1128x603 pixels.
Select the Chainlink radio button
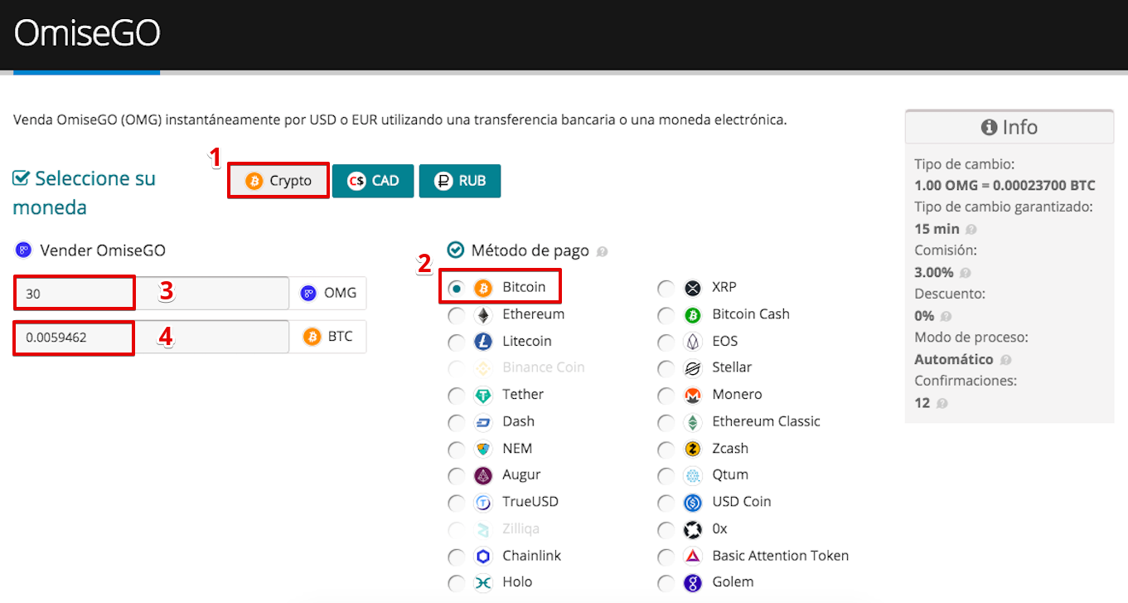click(456, 557)
